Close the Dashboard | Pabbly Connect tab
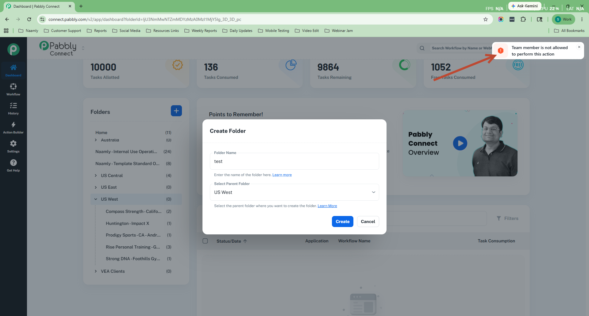589x316 pixels. (x=70, y=6)
